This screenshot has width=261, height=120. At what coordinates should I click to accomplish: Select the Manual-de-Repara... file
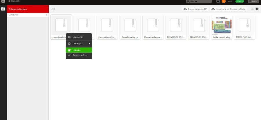[x=153, y=27]
